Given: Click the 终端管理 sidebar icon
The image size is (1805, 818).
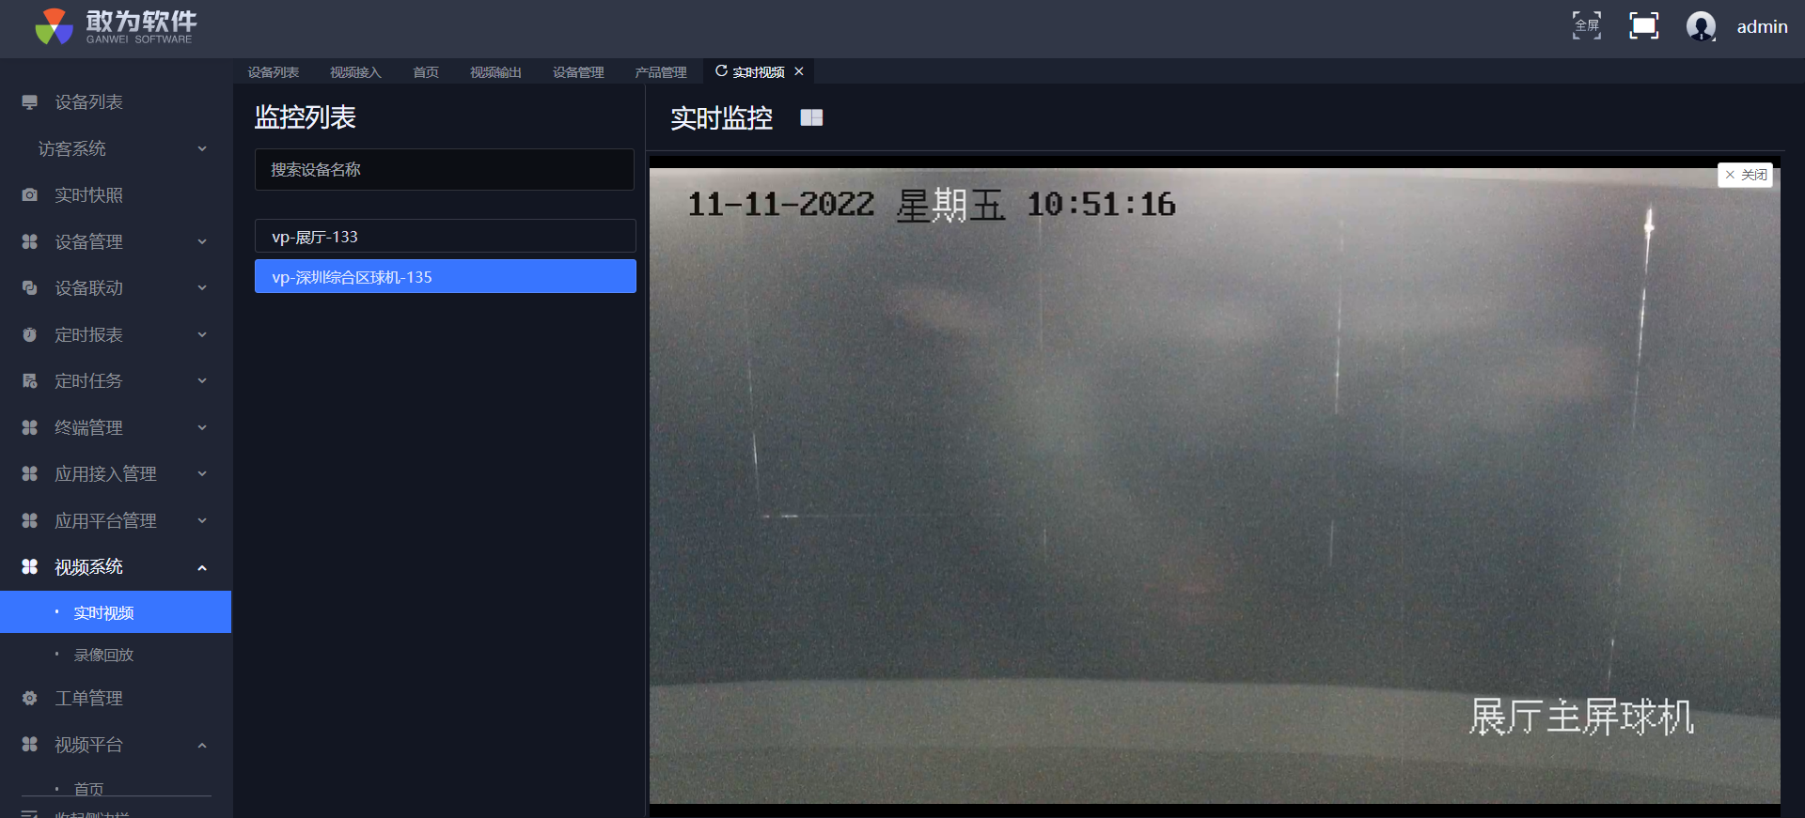Looking at the screenshot, I should (x=30, y=427).
